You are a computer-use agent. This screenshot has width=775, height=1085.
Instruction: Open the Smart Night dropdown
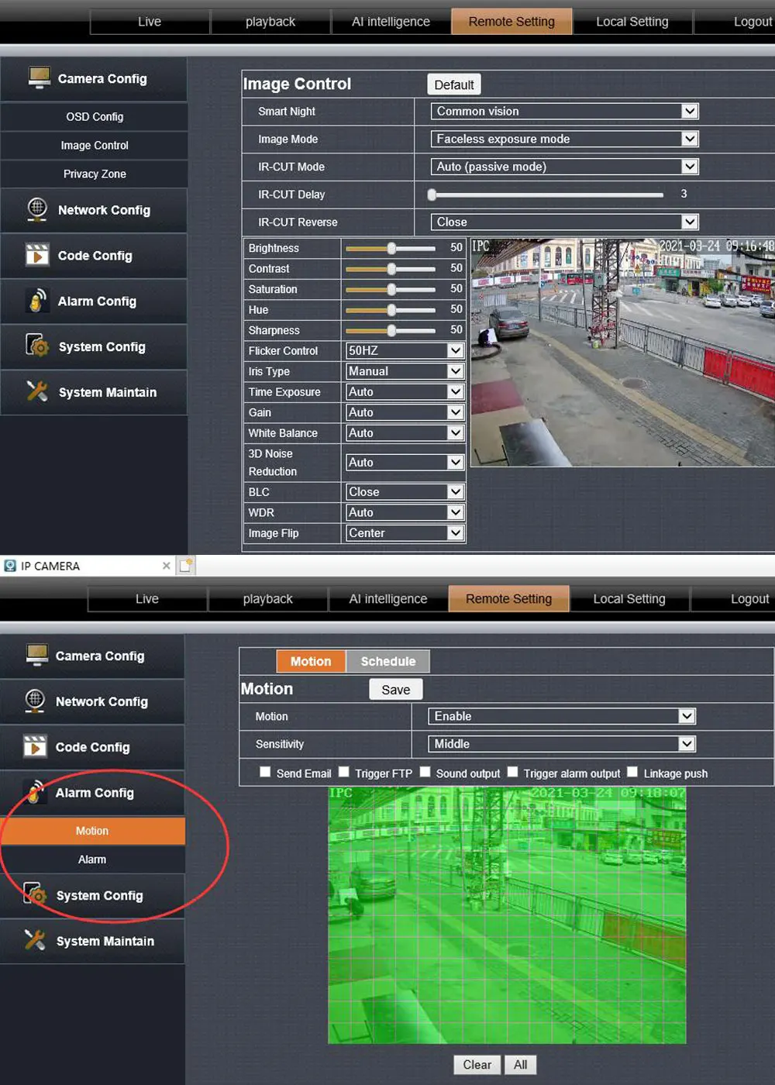(564, 111)
